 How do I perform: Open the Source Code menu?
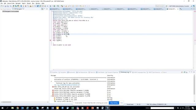coord(11,3)
